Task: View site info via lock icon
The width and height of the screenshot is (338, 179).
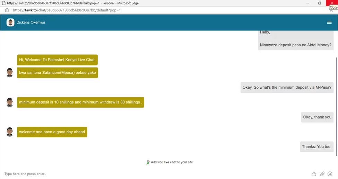Action: [7, 10]
